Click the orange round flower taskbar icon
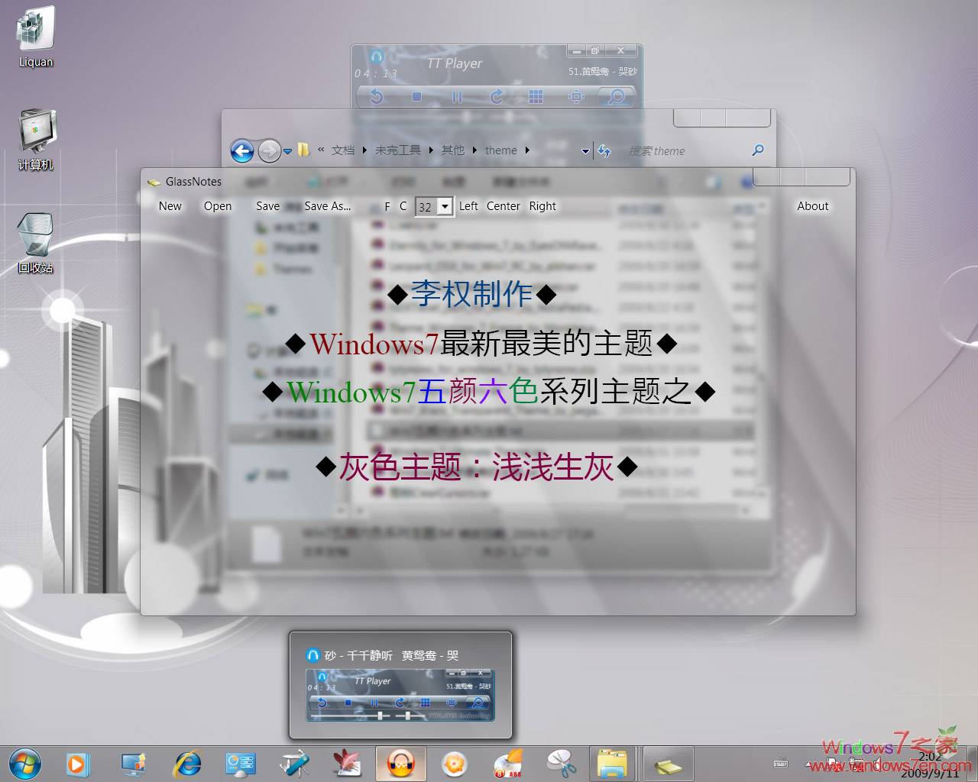 point(455,763)
